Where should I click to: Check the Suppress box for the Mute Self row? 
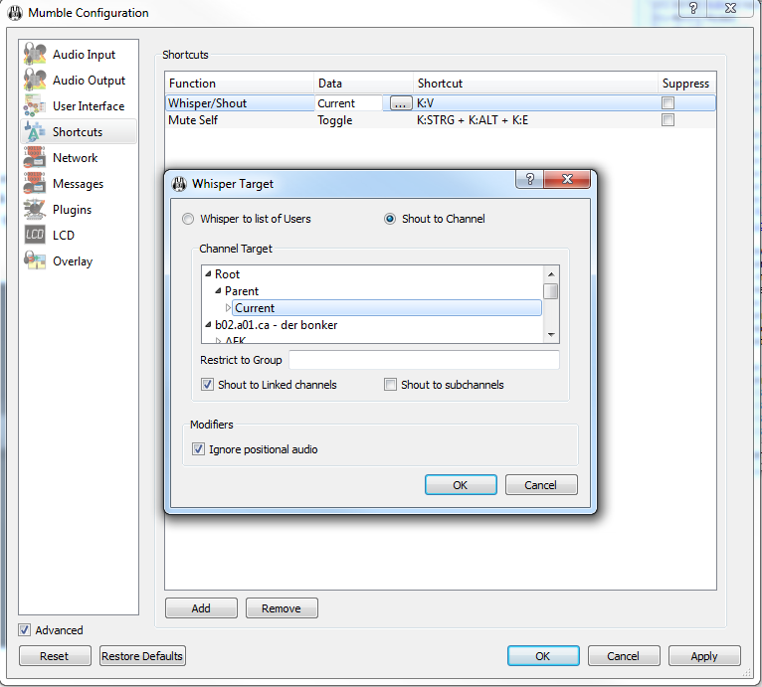pyautogui.click(x=668, y=120)
